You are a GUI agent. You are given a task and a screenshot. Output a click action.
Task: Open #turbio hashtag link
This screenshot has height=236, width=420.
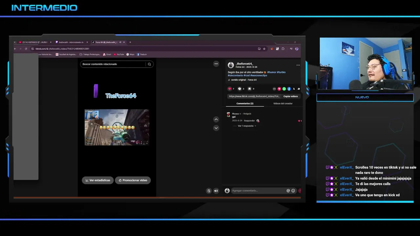[x=281, y=72]
